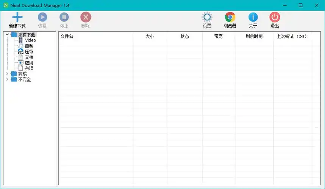The width and height of the screenshot is (325, 189).
Task: Click the Exit (退出) power icon
Action: [275, 17]
